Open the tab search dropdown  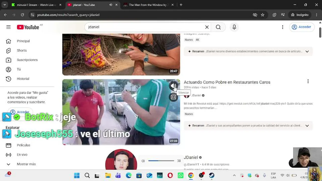click(5, 5)
